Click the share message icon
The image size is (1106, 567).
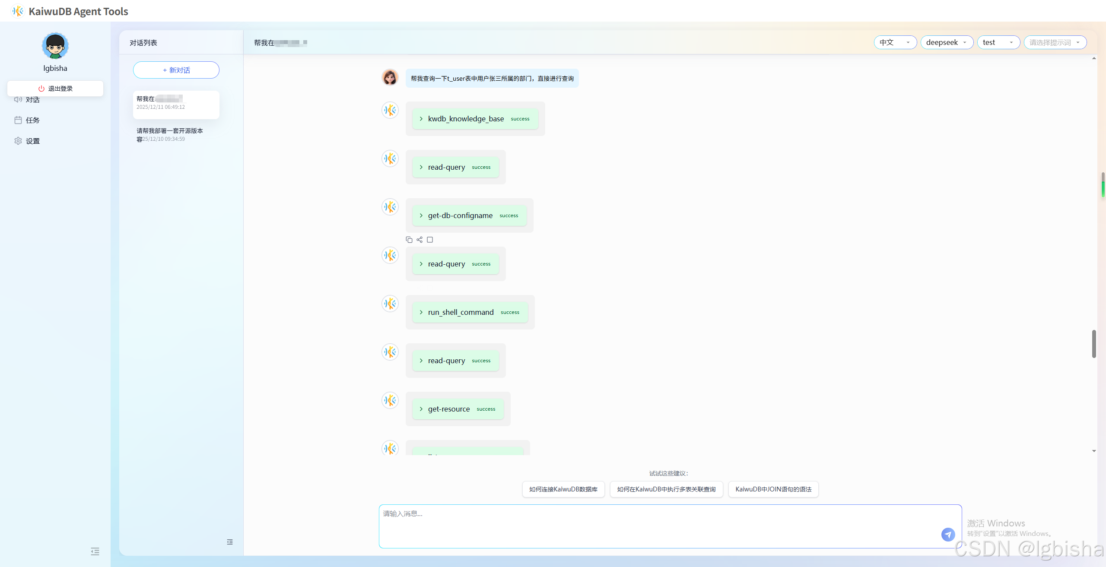coord(420,240)
